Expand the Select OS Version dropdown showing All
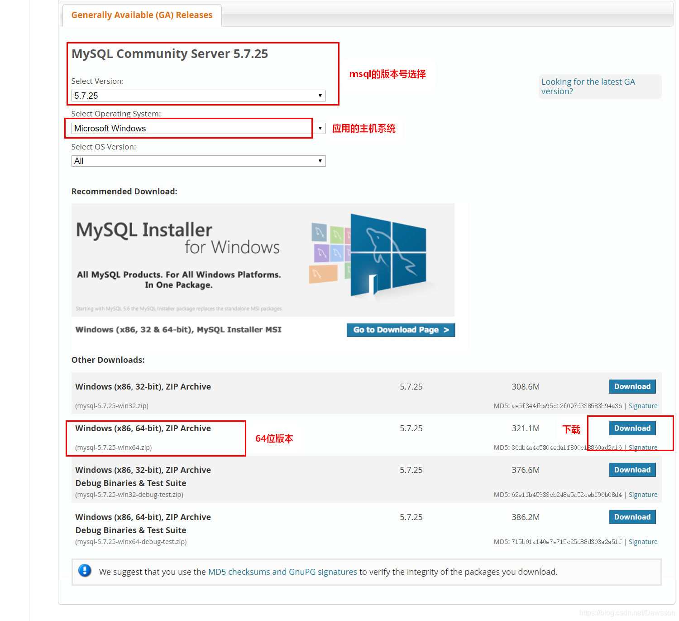Image resolution: width=679 pixels, height=621 pixels. (198, 161)
